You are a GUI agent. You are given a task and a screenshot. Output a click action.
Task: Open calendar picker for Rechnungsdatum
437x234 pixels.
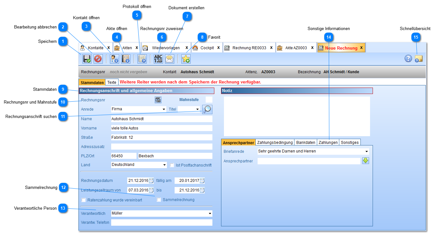[152, 181]
